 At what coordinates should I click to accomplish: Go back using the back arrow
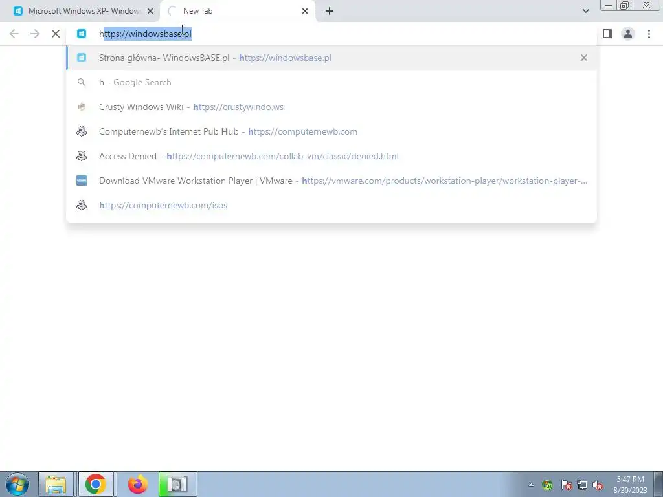pyautogui.click(x=14, y=34)
